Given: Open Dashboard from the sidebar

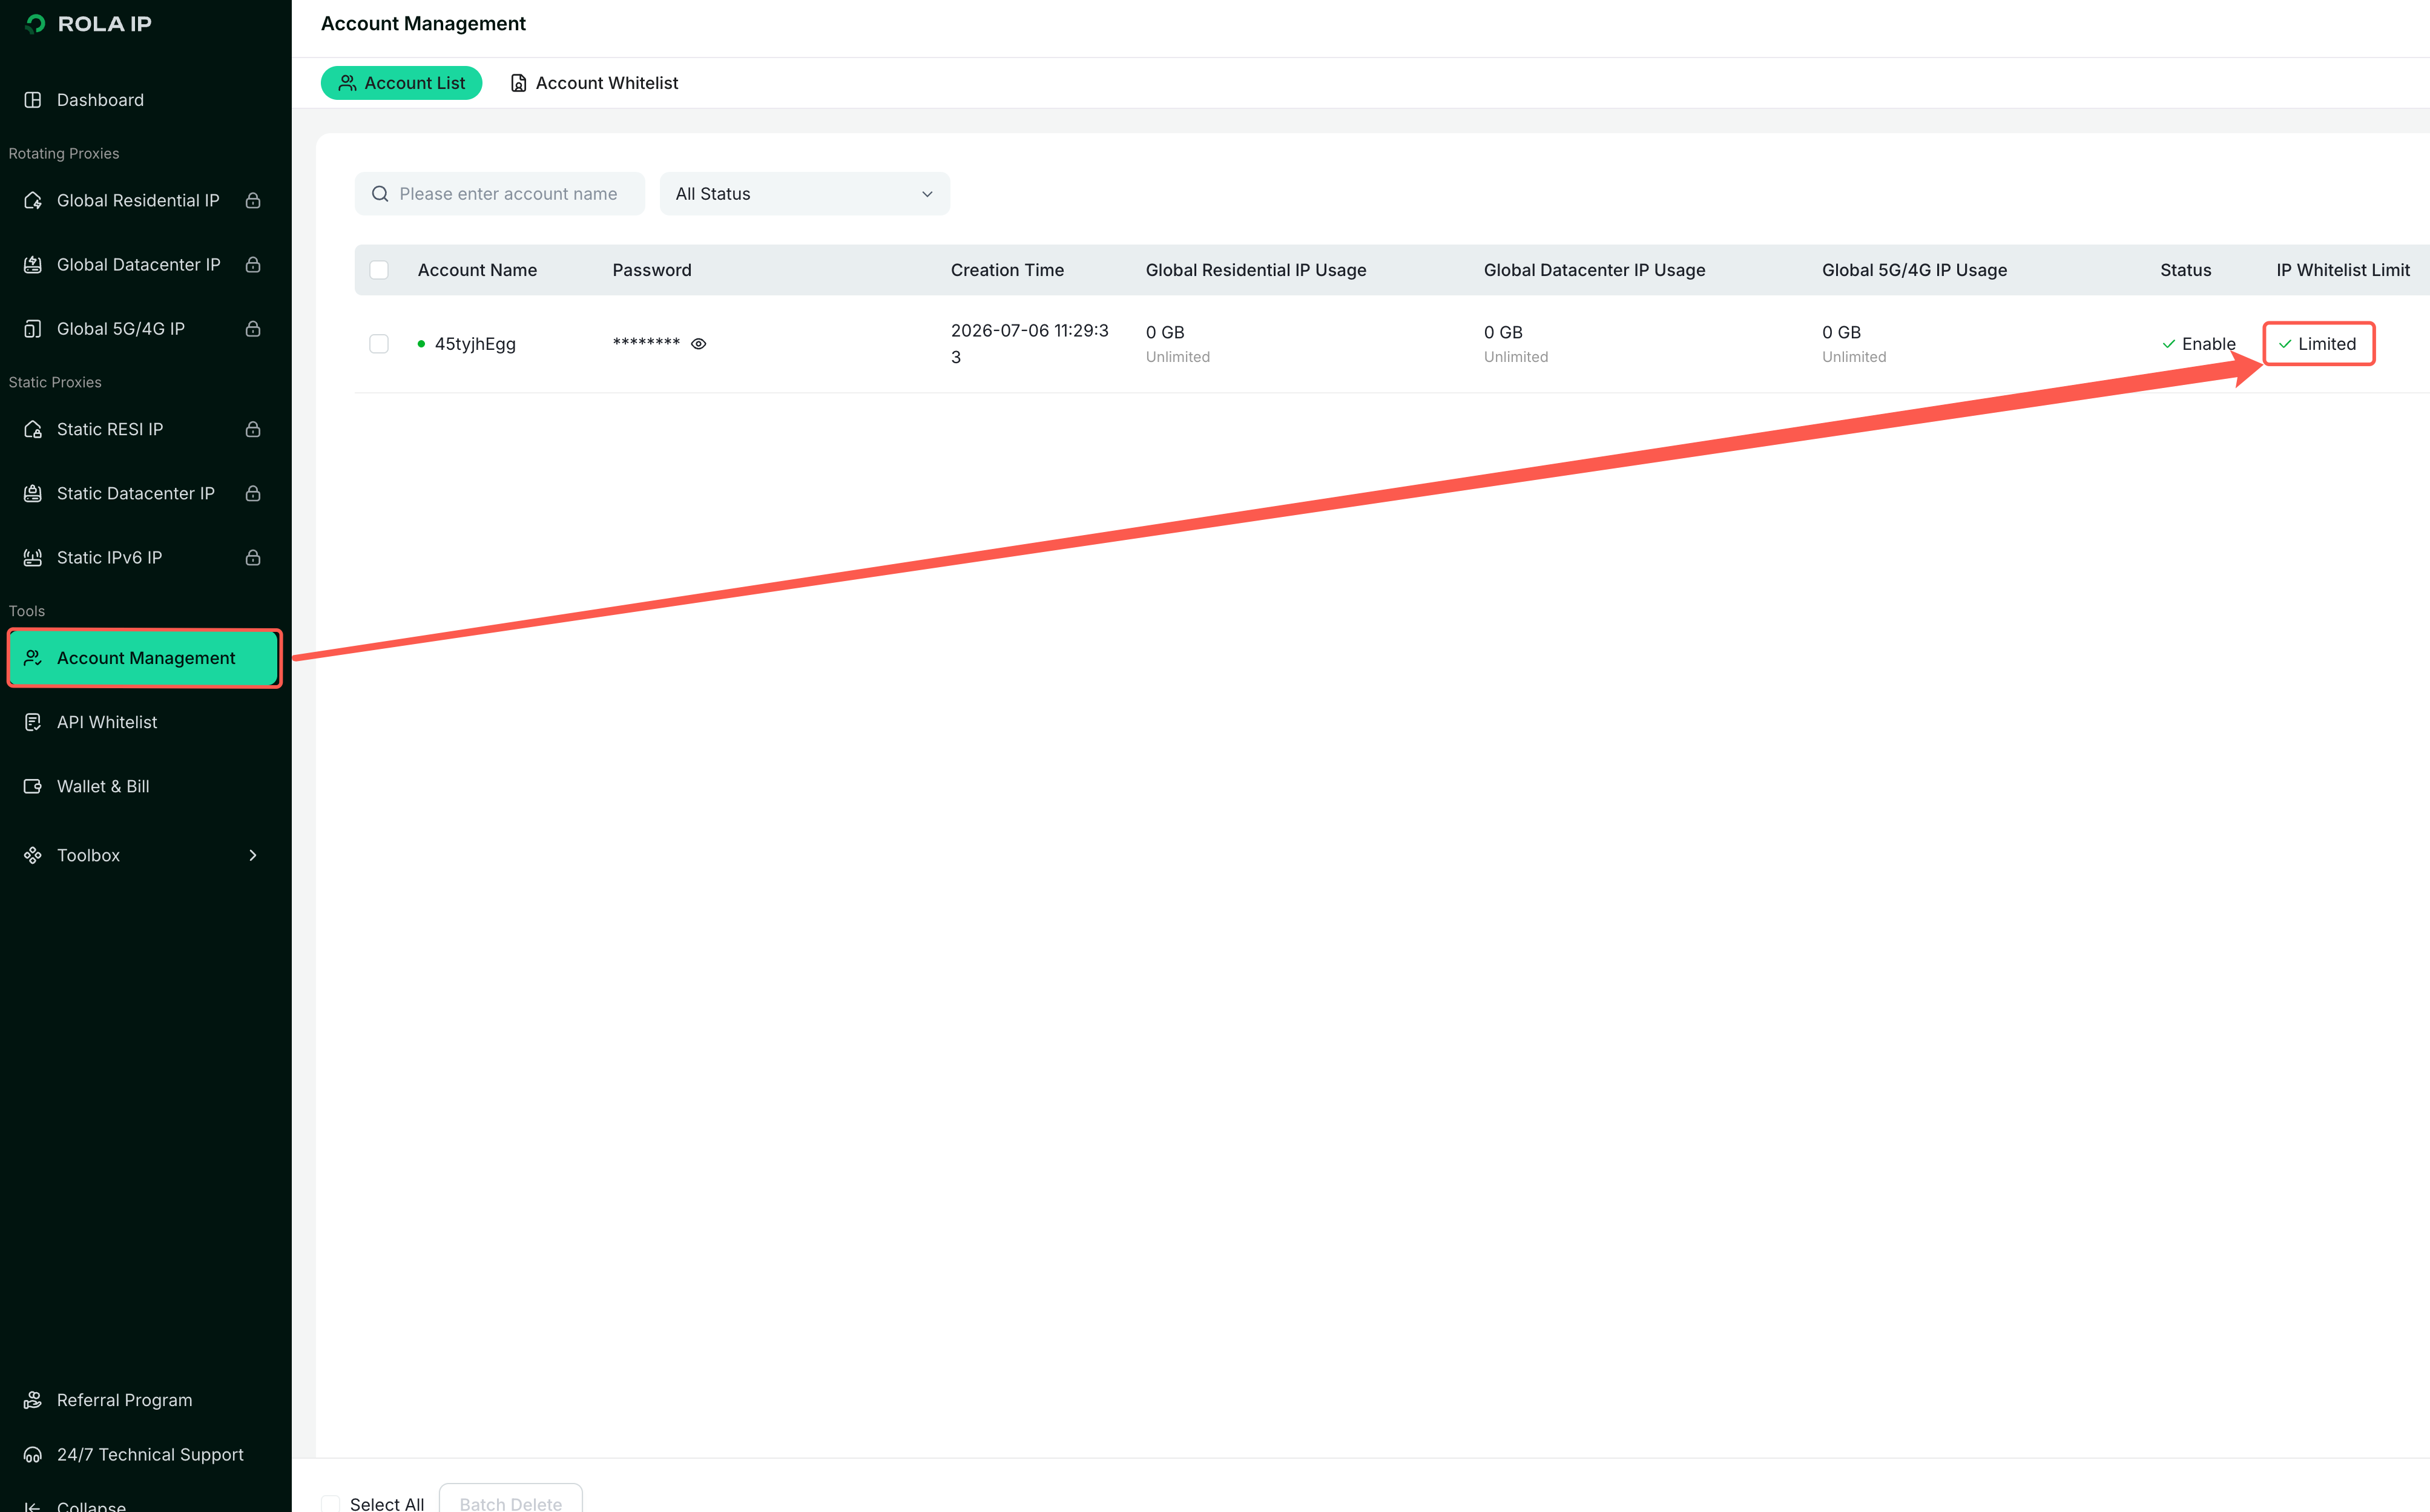Looking at the screenshot, I should tap(145, 100).
